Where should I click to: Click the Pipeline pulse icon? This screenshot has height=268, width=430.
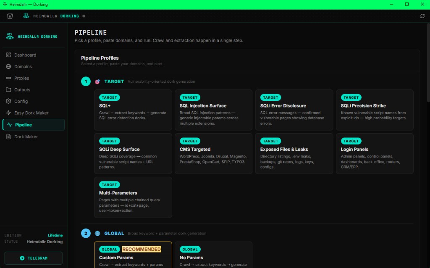(x=10, y=125)
